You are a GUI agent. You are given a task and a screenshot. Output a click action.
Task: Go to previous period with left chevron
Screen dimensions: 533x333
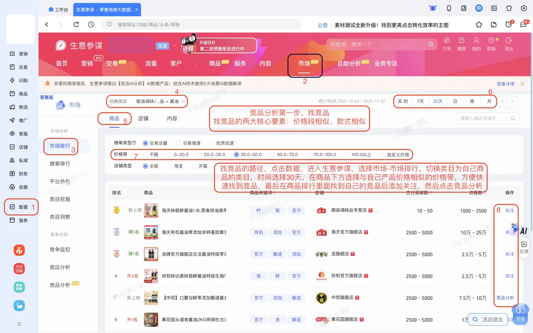[x=502, y=101]
